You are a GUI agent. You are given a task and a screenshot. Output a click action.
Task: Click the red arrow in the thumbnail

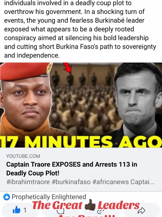pos(68,67)
